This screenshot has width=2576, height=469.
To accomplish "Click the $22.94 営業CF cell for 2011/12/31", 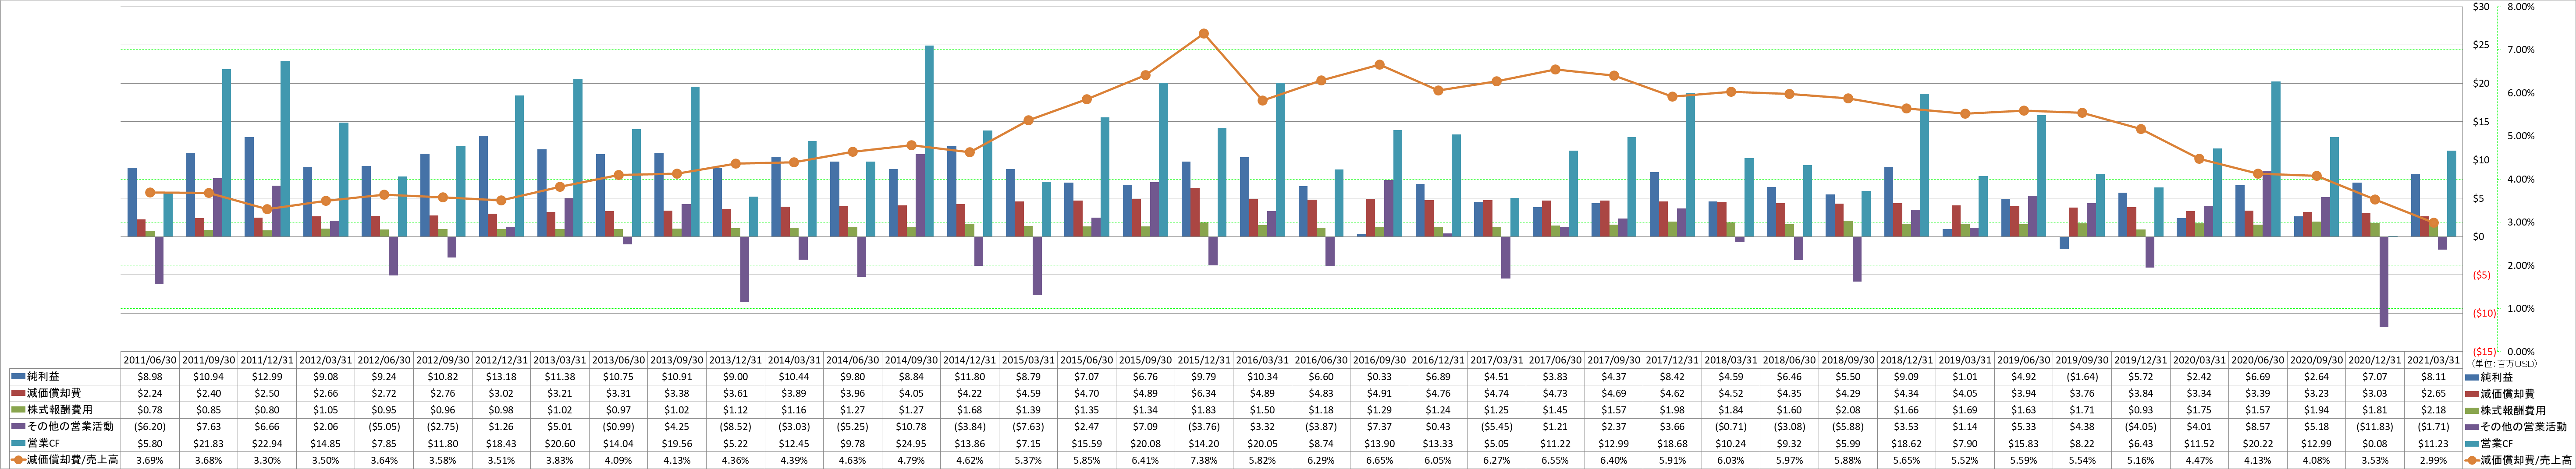I will (x=267, y=443).
